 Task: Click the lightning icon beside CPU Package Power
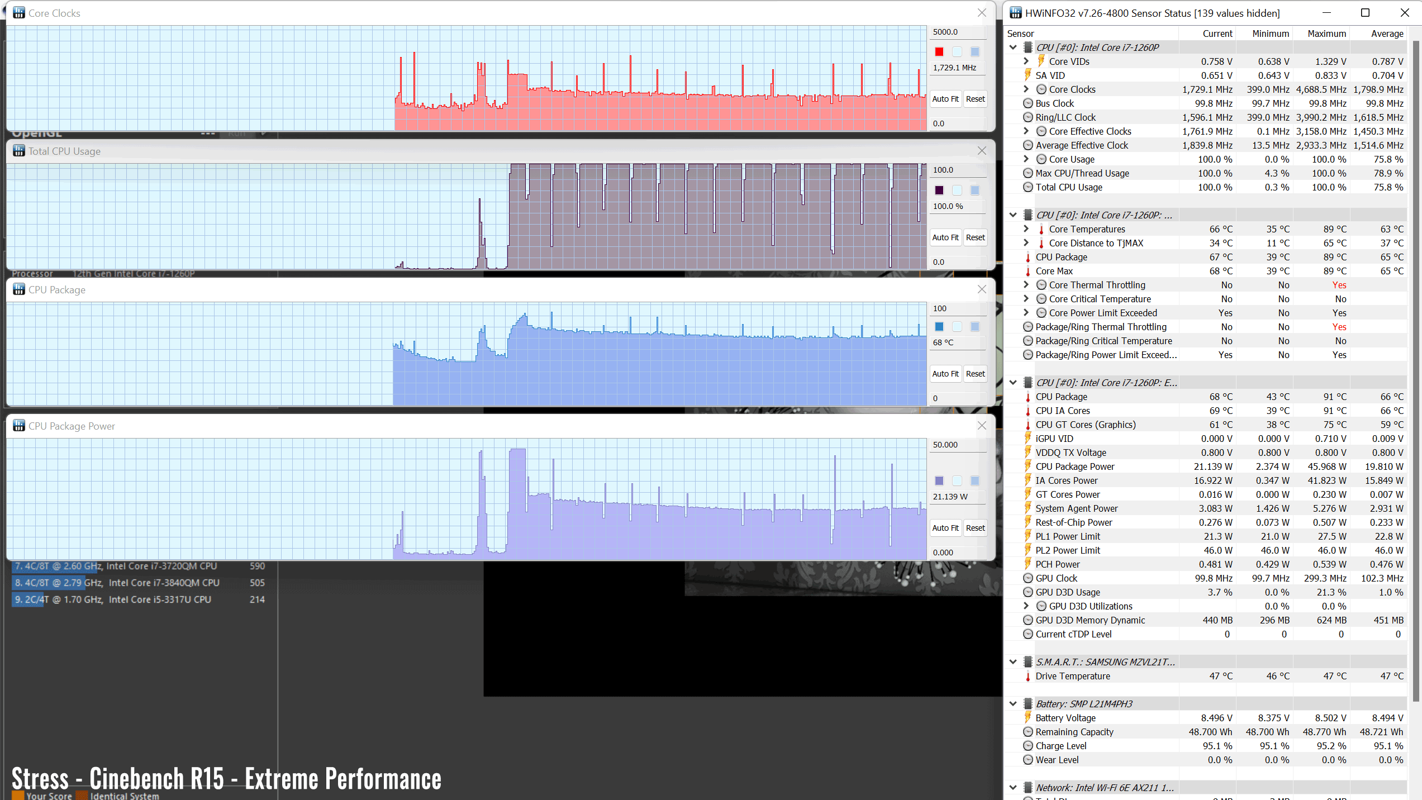tap(1028, 466)
